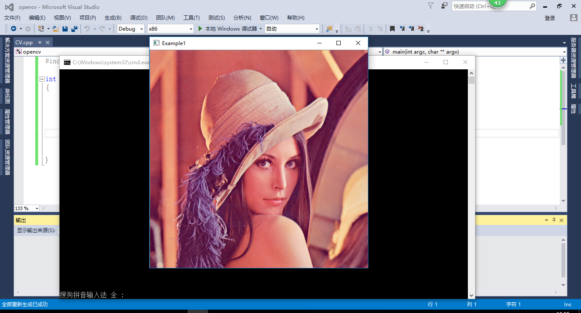
Task: Click the 登录 sign-in link
Action: tap(550, 18)
